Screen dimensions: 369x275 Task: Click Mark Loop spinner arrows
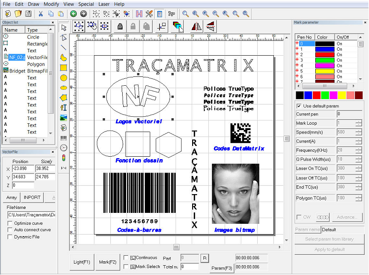coord(359,123)
